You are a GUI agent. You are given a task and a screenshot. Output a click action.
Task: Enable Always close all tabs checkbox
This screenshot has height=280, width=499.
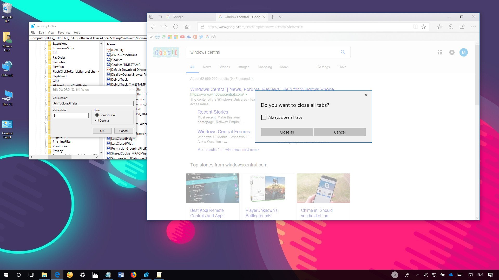264,117
